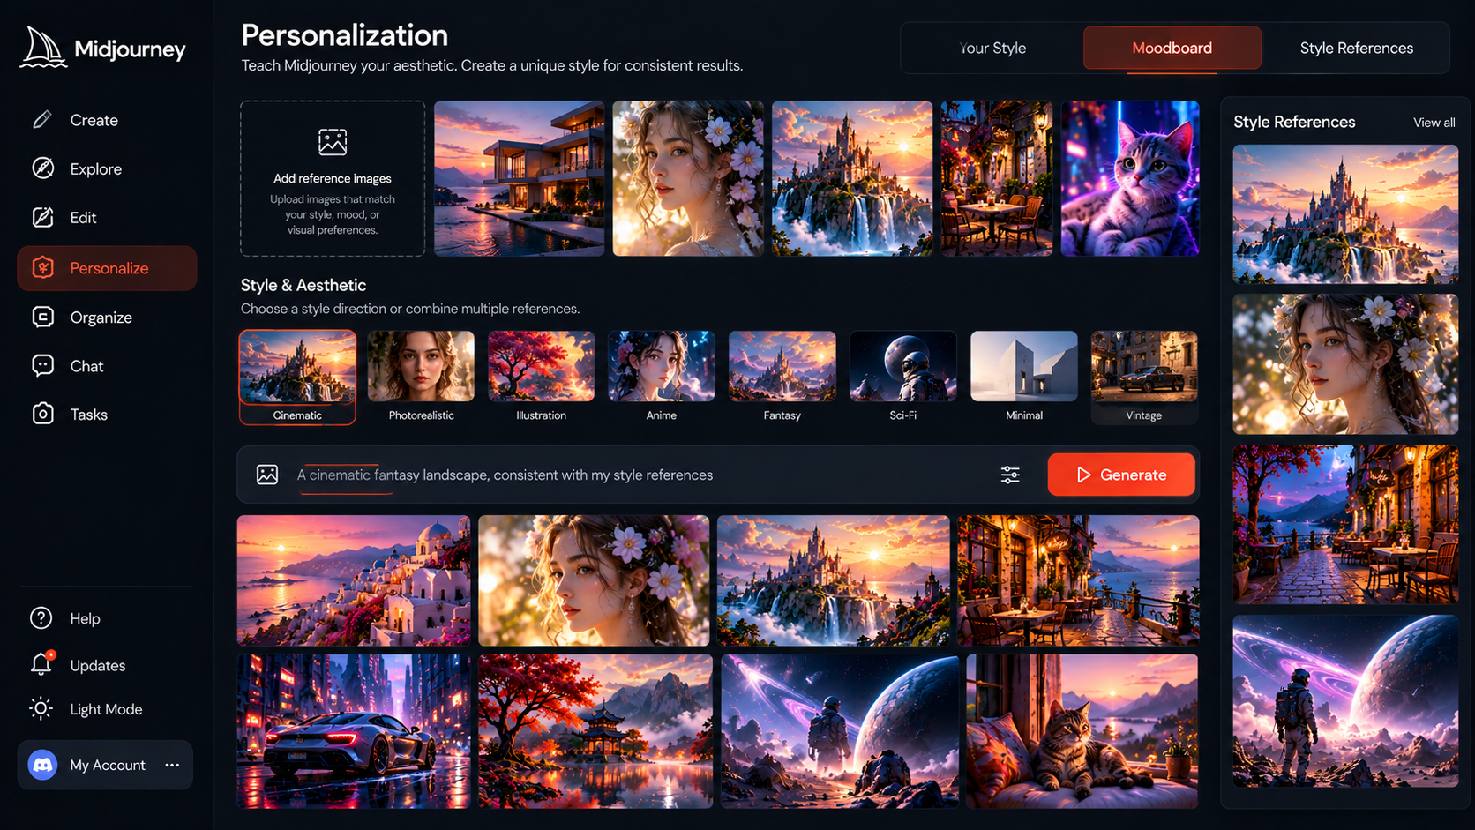
Task: Click the Discord avatar icon
Action: tap(42, 765)
